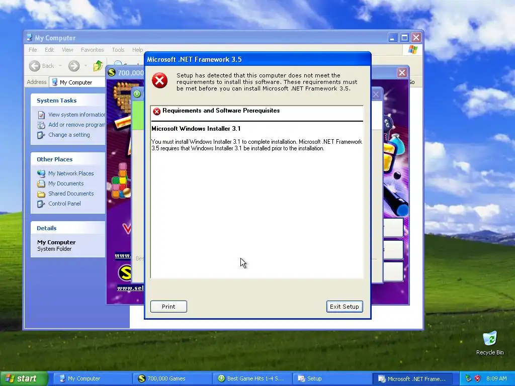Viewport: 515px width, 386px height.
Task: Click the 8:09 AM system clock
Action: pyautogui.click(x=496, y=378)
